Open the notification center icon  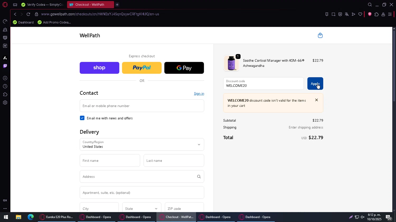tap(389, 217)
